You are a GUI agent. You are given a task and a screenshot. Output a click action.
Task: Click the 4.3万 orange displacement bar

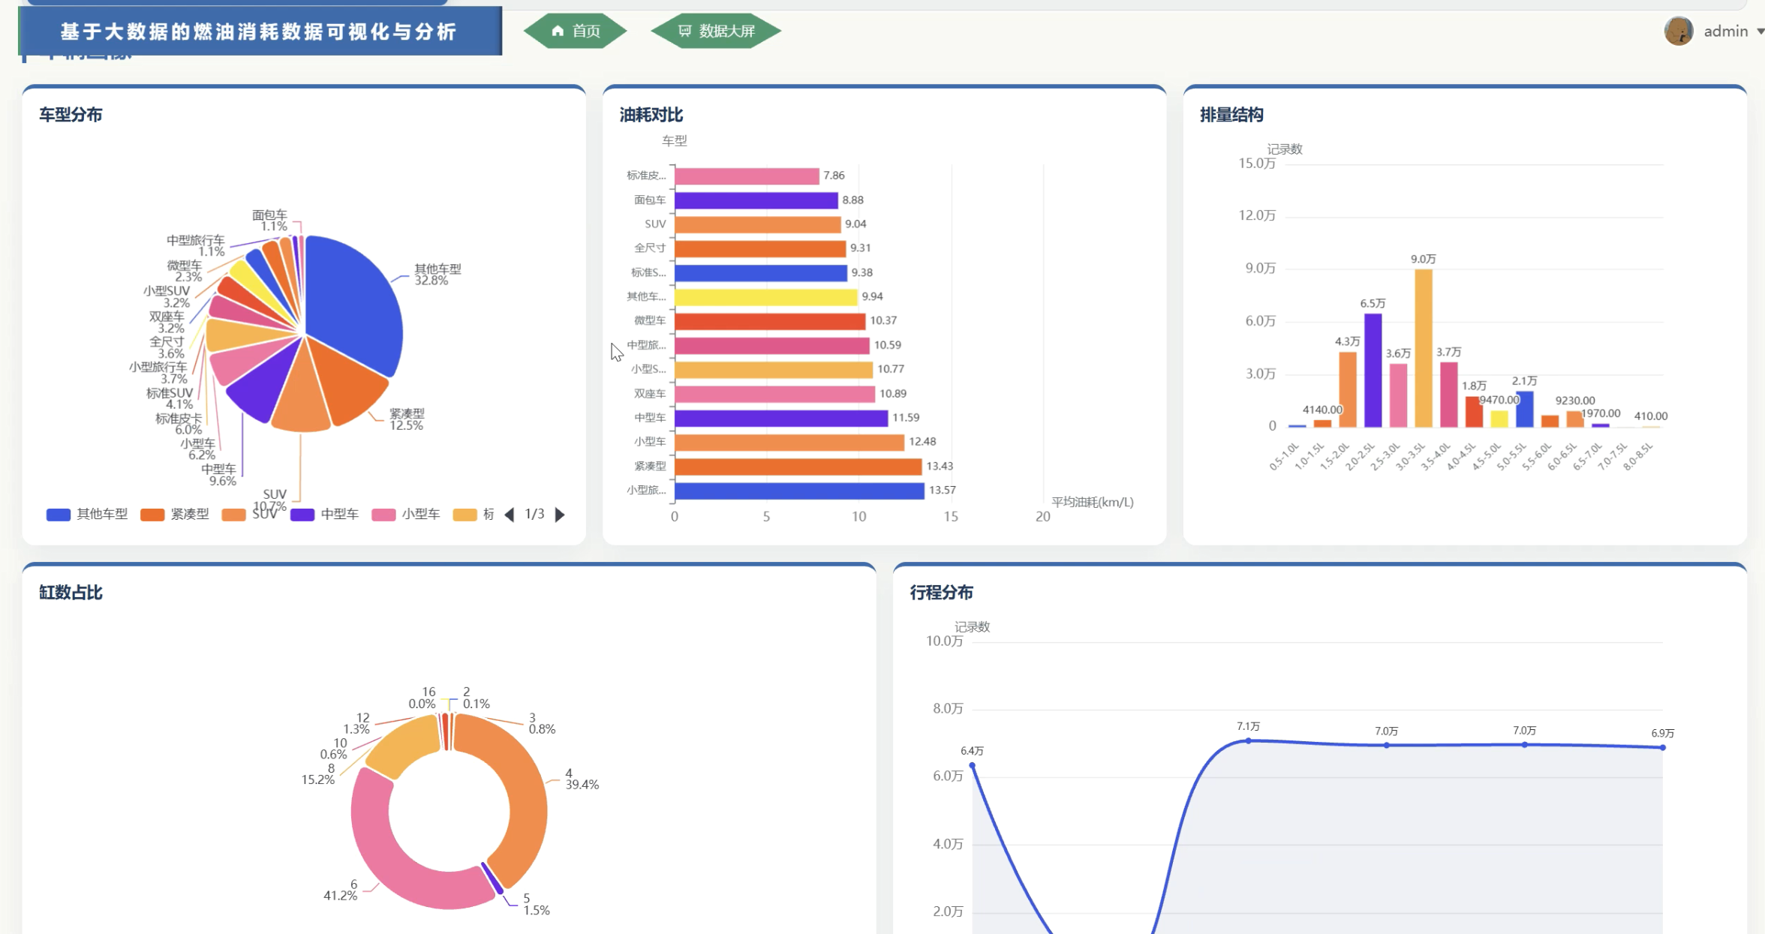click(x=1348, y=390)
